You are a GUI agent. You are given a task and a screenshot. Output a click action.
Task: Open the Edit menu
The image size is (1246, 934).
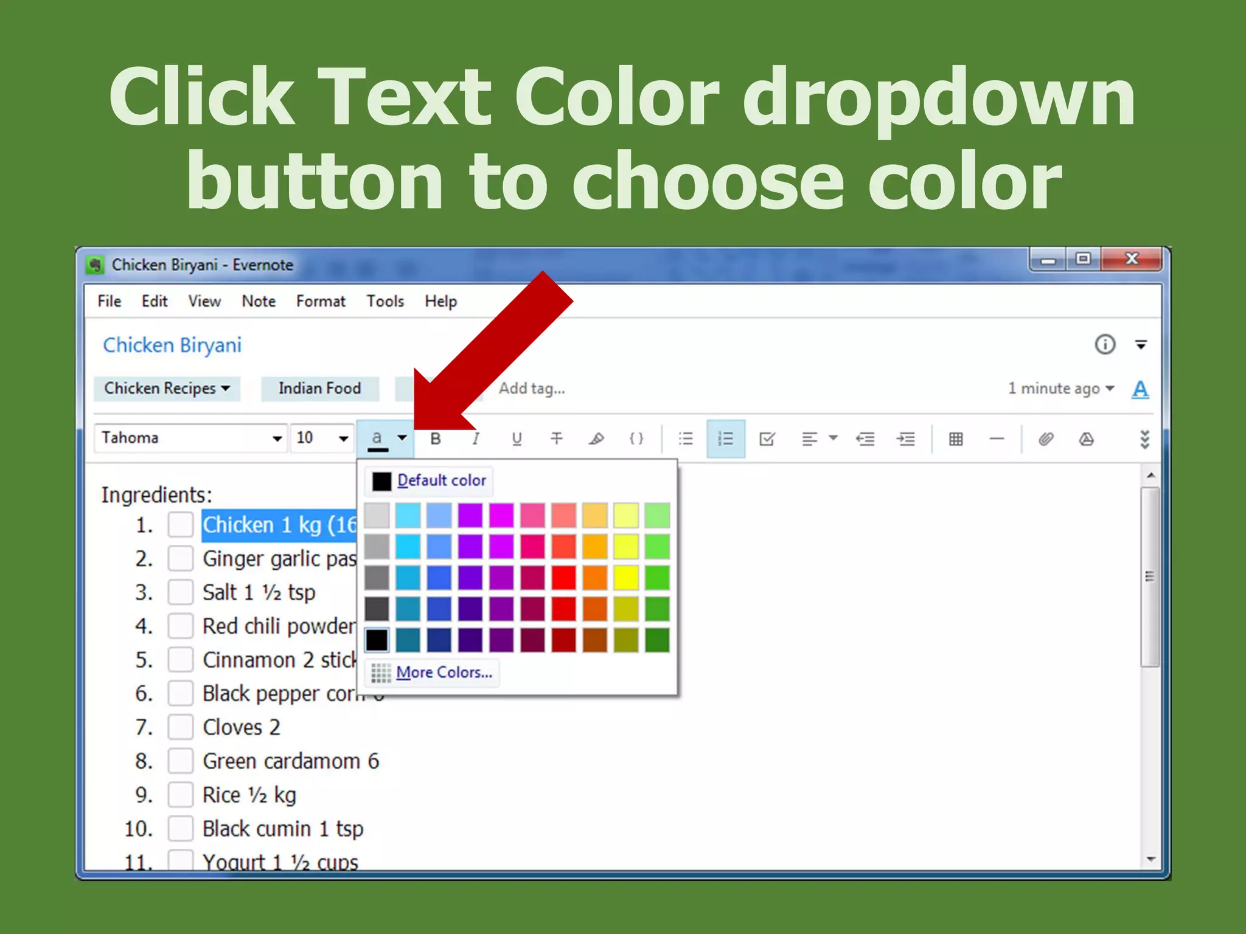tap(155, 301)
